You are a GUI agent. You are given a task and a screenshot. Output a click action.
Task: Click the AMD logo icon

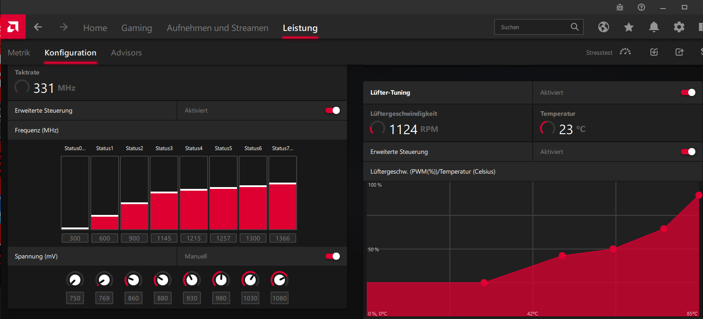click(x=13, y=27)
